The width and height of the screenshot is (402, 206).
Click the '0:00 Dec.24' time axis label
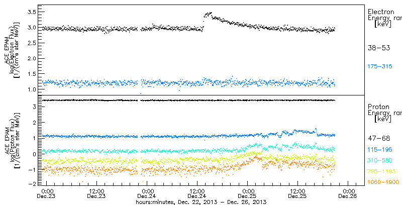(147, 194)
